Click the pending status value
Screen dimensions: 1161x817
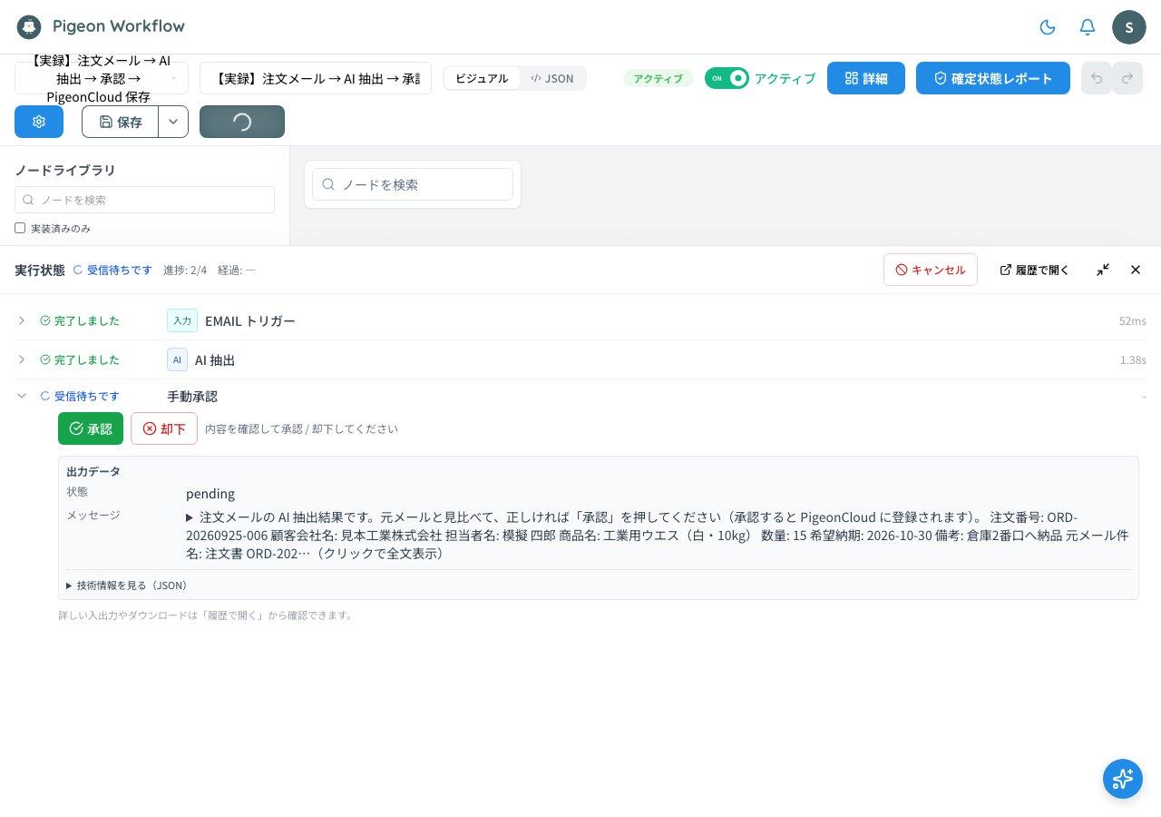pyautogui.click(x=210, y=494)
